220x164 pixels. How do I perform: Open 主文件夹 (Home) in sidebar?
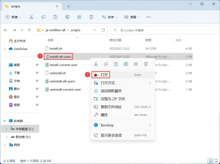17,41
